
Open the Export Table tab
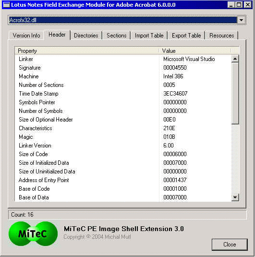[x=186, y=36]
